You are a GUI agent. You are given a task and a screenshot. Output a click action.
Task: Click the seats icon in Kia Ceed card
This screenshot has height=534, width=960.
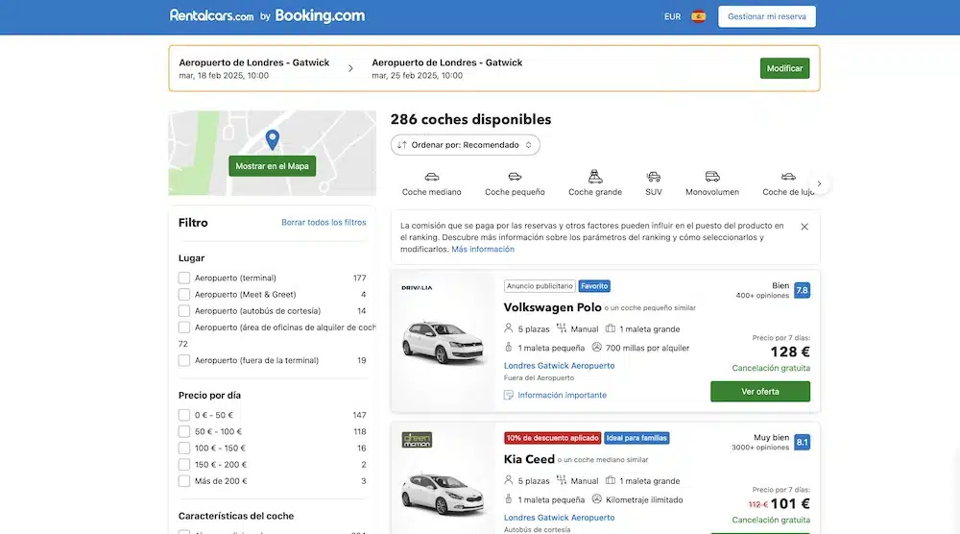[x=508, y=480]
